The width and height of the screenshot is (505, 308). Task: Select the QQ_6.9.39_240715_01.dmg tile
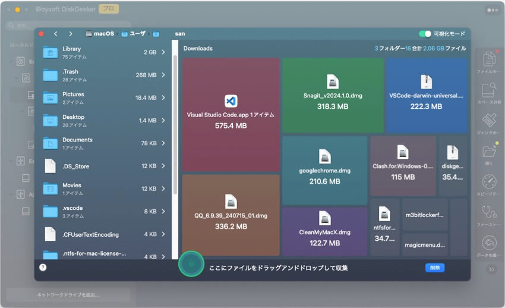(x=231, y=215)
